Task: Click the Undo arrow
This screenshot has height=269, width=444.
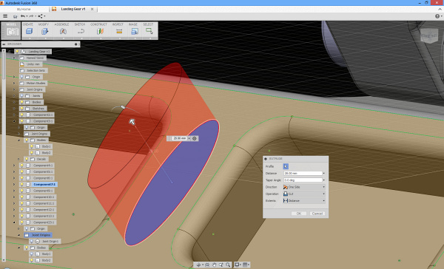Action: (23, 16)
